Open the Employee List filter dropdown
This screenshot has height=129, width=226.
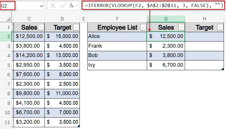pos(143,27)
